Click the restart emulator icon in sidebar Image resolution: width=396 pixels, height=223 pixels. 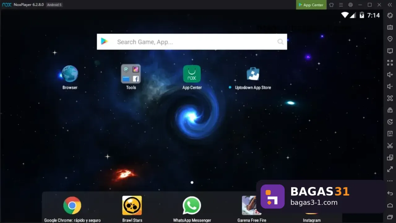(390, 122)
